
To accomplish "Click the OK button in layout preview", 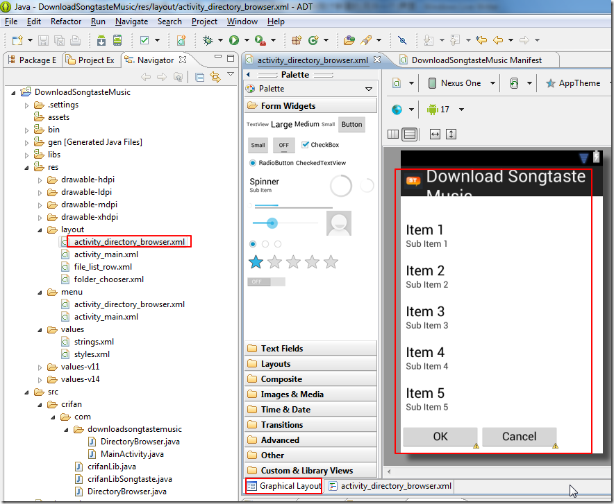I will (440, 436).
